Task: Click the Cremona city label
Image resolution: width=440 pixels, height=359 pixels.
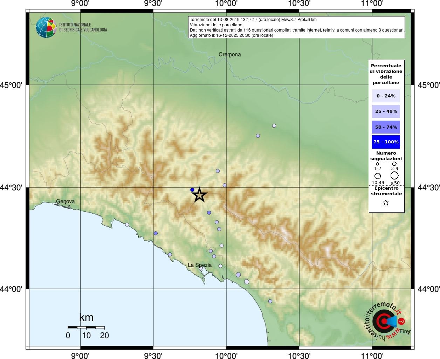Action: (230, 54)
